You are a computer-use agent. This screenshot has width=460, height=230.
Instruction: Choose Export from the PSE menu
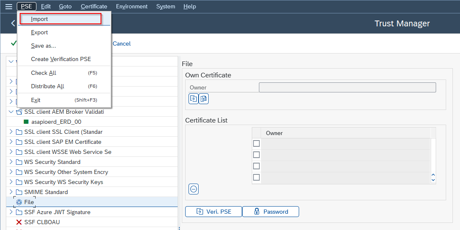(x=64, y=33)
